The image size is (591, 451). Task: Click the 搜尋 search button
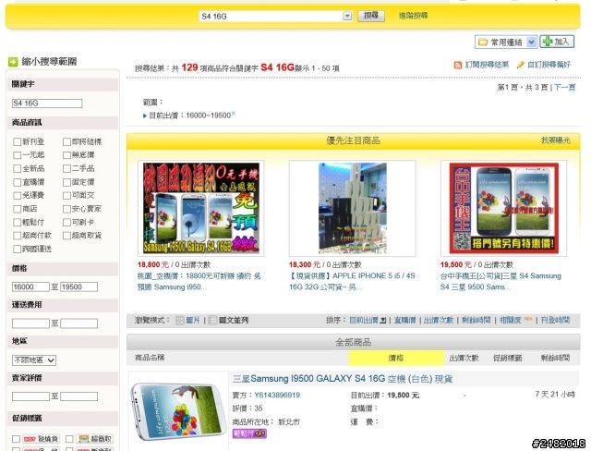pyautogui.click(x=371, y=16)
